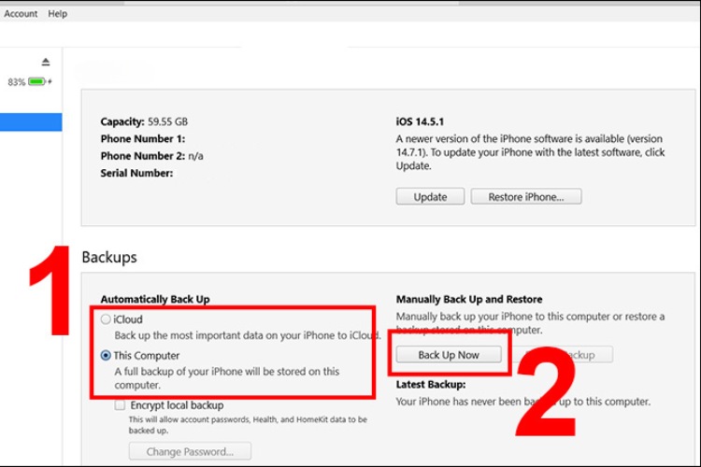This screenshot has height=467, width=701.
Task: Click the Update button
Action: click(430, 197)
